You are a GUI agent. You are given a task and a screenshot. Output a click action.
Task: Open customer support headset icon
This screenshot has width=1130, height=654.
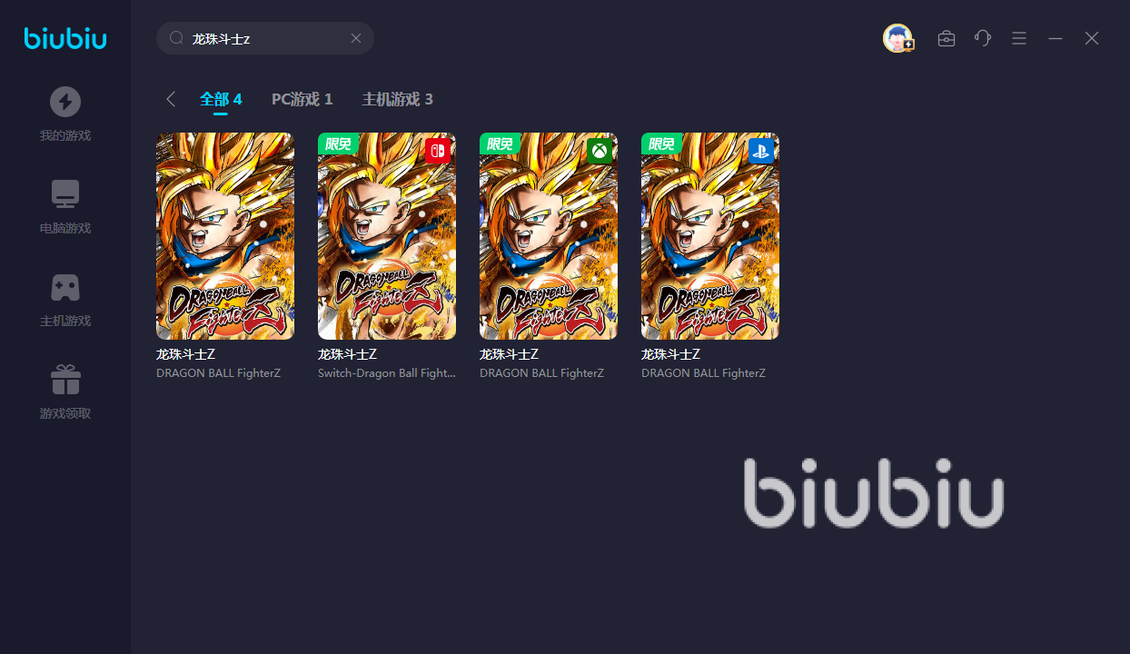coord(983,38)
